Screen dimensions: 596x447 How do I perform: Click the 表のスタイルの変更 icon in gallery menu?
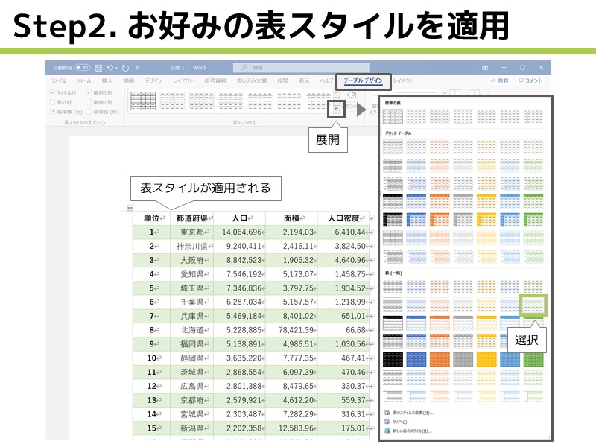click(387, 412)
